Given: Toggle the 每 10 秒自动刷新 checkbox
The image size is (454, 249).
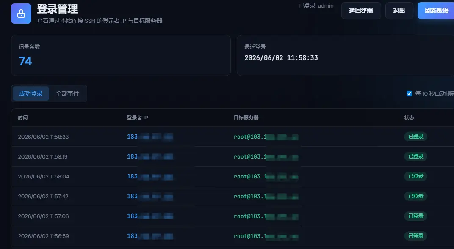Looking at the screenshot, I should tap(409, 93).
